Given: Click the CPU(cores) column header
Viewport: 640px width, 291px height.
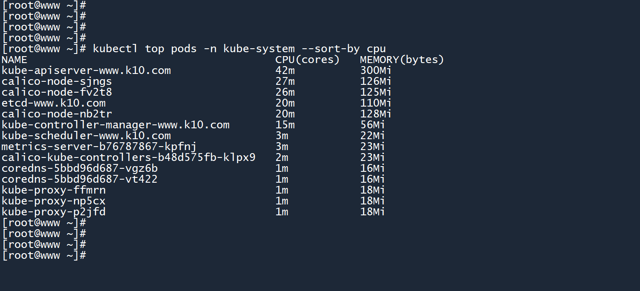Looking at the screenshot, I should click(x=307, y=60).
